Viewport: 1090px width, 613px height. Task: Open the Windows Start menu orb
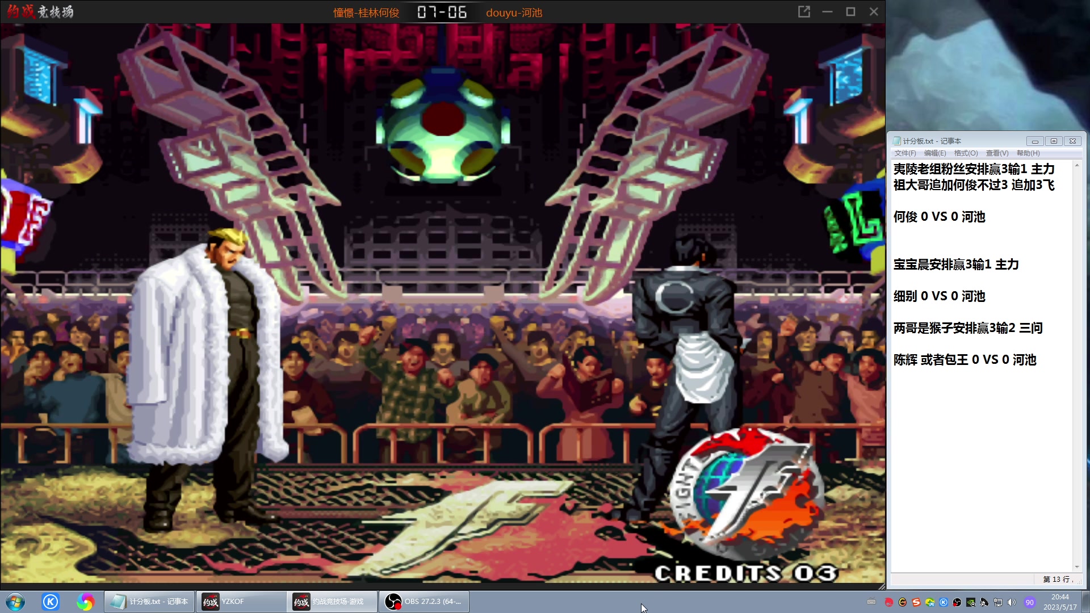[15, 602]
